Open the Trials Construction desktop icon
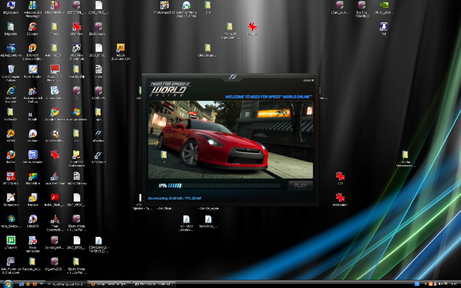 (x=55, y=222)
